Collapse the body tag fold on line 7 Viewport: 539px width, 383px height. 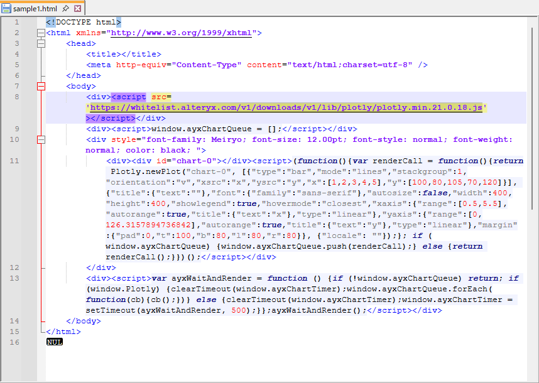tap(41, 86)
